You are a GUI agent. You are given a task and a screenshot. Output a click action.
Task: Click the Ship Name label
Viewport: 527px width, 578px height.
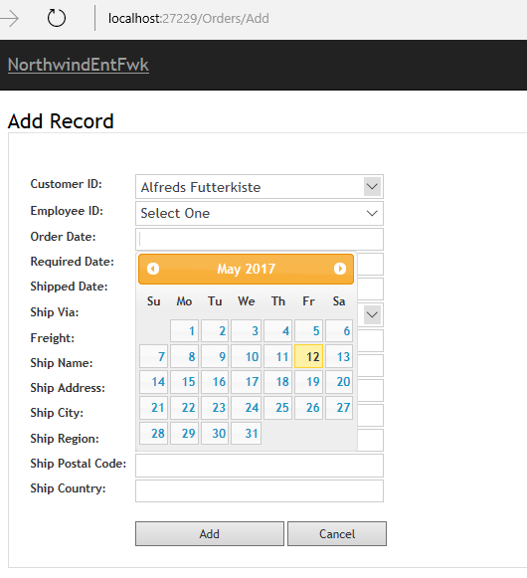[62, 363]
